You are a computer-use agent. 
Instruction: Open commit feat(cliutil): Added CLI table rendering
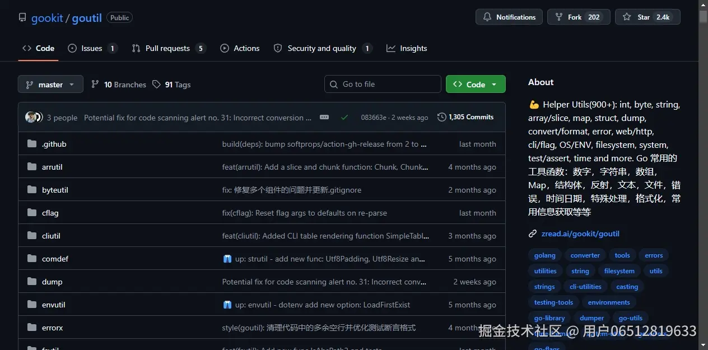tap(325, 236)
